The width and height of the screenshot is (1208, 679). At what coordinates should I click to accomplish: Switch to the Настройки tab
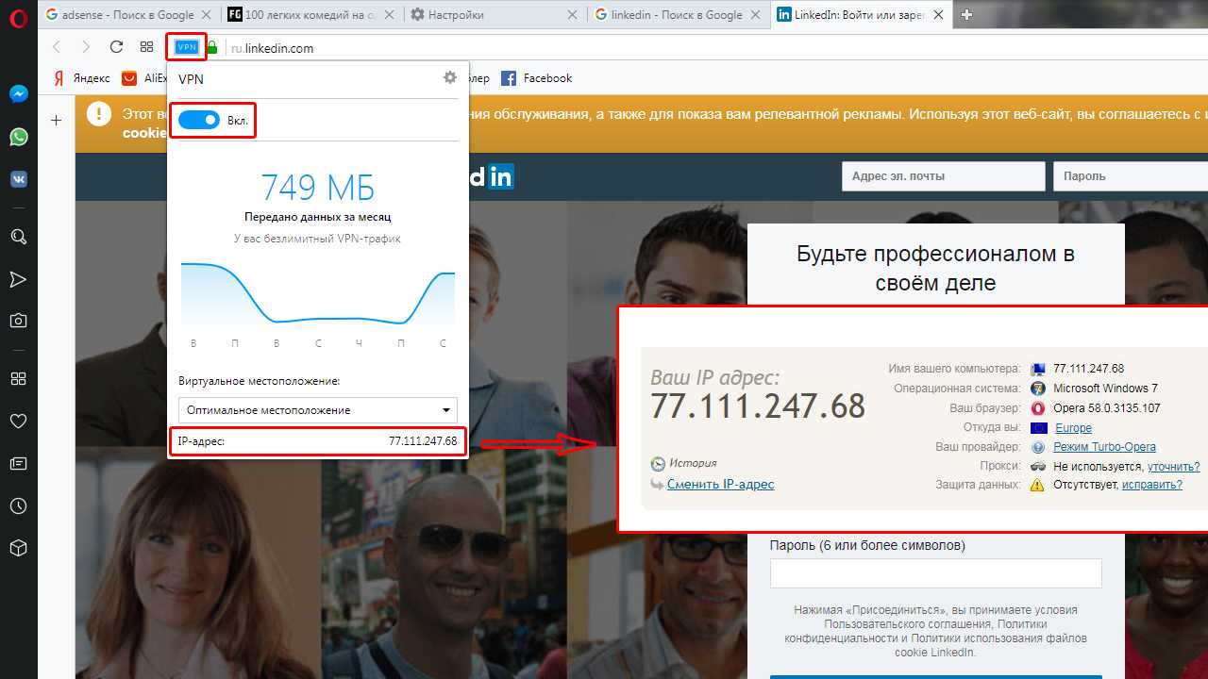(491, 15)
